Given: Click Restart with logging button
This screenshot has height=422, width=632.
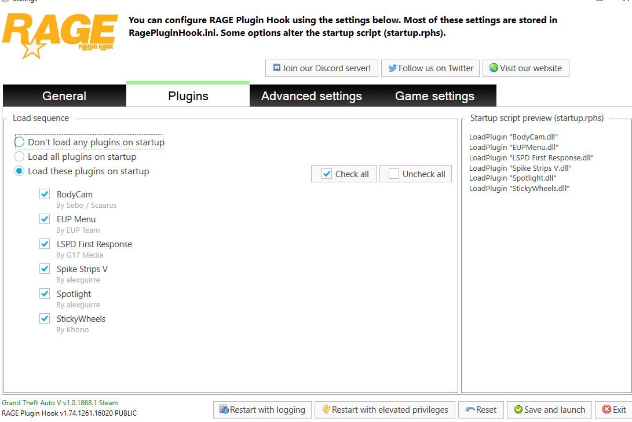Looking at the screenshot, I should click(x=262, y=409).
